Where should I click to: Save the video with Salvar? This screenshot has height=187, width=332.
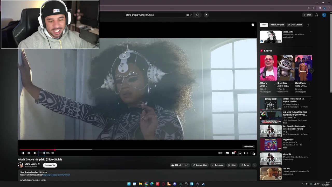click(245, 165)
